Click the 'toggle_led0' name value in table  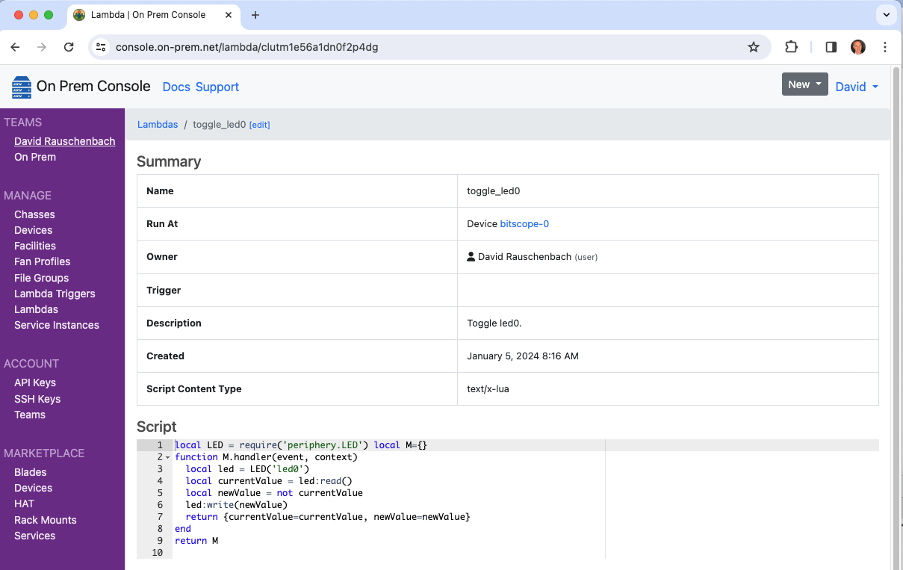pos(493,190)
